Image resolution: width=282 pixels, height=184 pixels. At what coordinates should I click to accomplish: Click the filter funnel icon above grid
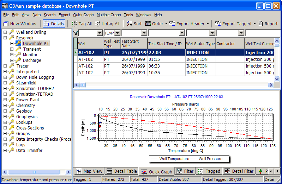(76, 33)
